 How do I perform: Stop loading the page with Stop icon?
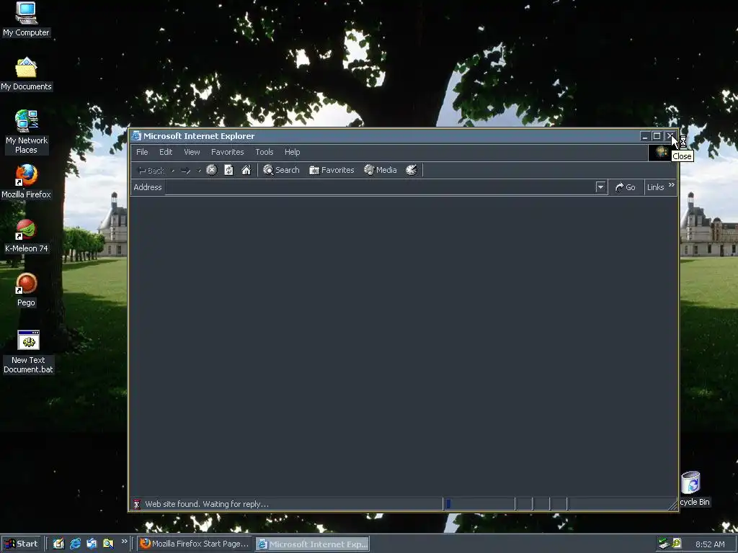pos(212,170)
